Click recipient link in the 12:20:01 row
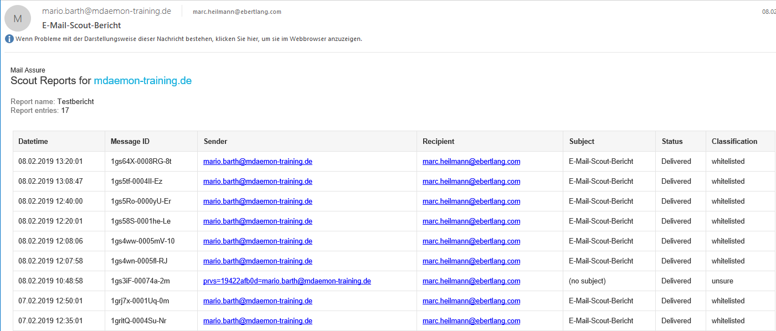776x331 pixels. pyautogui.click(x=471, y=221)
